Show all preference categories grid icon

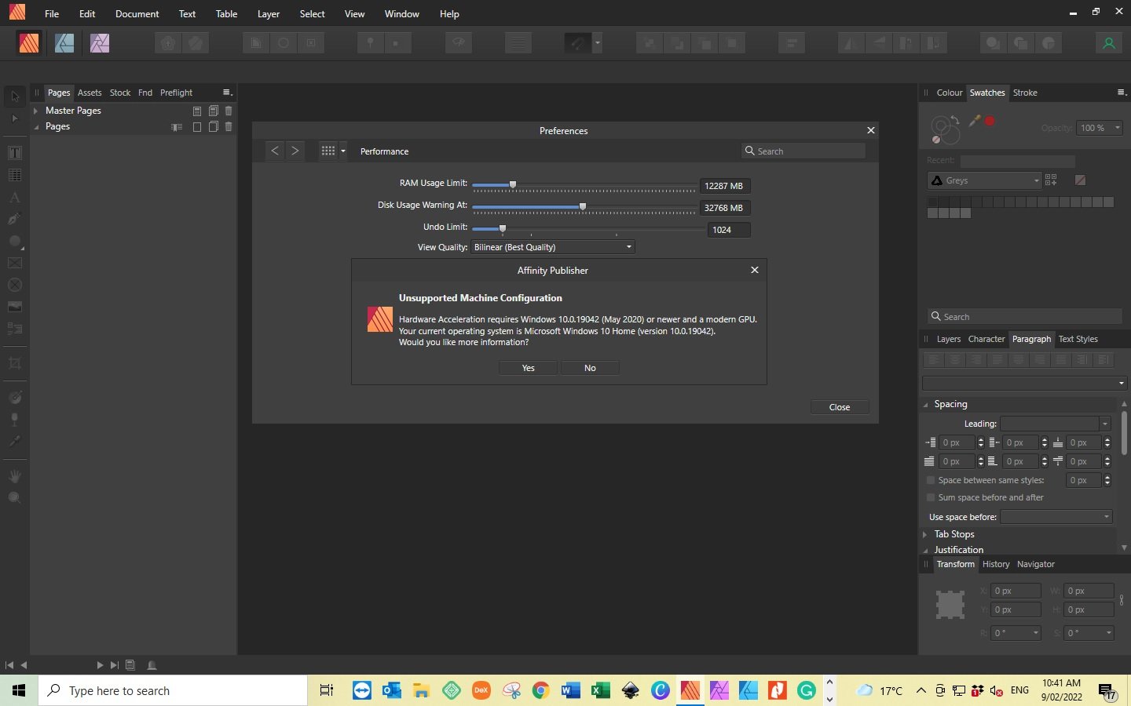click(x=328, y=151)
